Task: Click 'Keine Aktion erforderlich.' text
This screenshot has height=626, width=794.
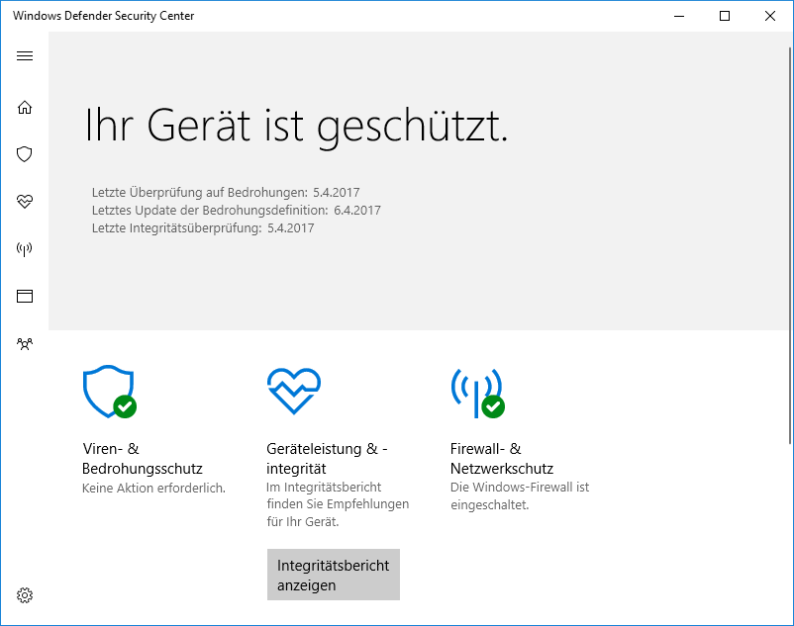Action: (153, 489)
